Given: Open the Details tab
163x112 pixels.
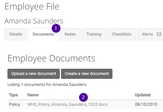Looking at the screenshot, I should point(15,34).
